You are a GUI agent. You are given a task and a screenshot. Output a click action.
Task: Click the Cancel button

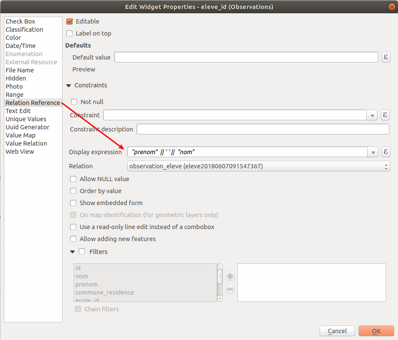(x=337, y=331)
